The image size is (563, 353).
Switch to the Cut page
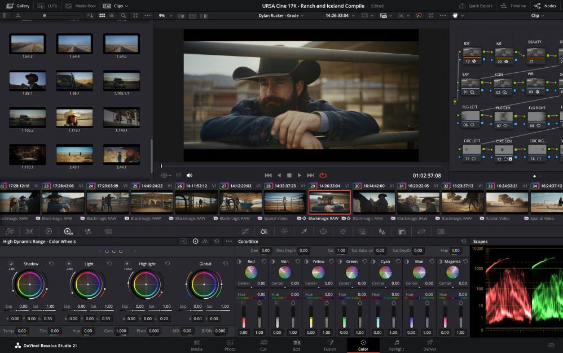(263, 346)
